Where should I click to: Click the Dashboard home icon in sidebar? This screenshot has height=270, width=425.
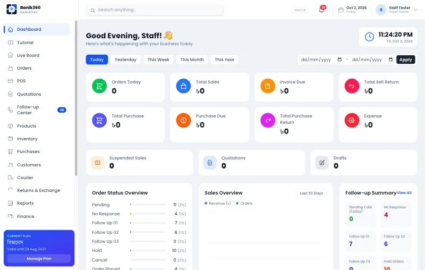pyautogui.click(x=11, y=29)
